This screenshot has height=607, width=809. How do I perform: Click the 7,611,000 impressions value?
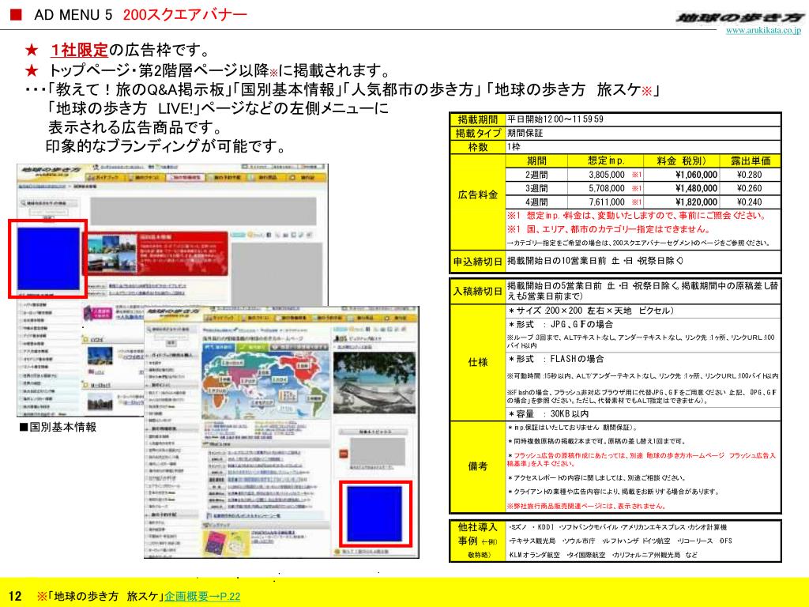[606, 202]
